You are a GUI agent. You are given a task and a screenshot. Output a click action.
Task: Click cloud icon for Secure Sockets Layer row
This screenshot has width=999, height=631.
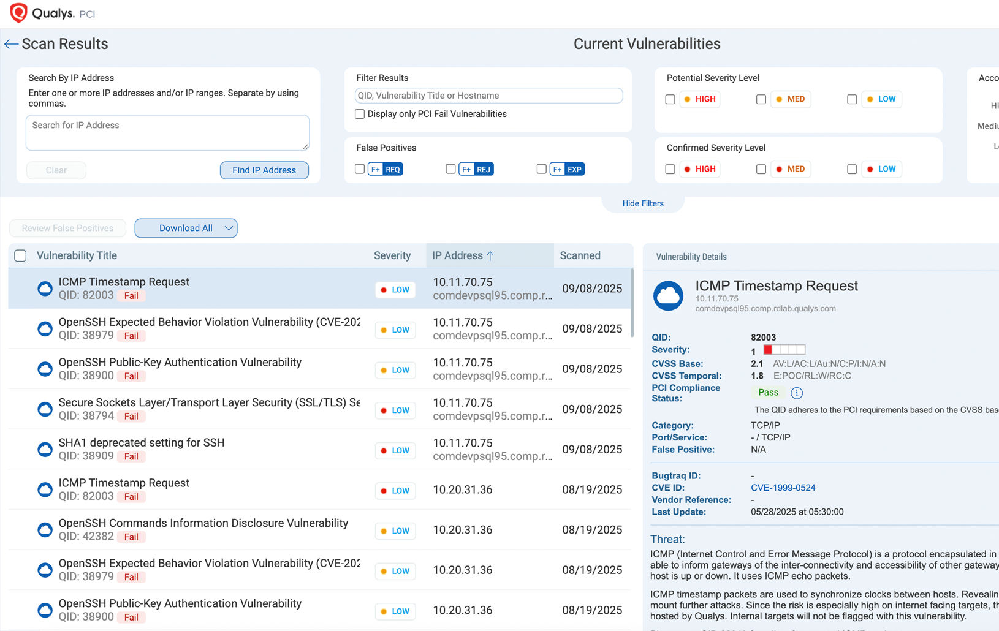[x=45, y=409]
